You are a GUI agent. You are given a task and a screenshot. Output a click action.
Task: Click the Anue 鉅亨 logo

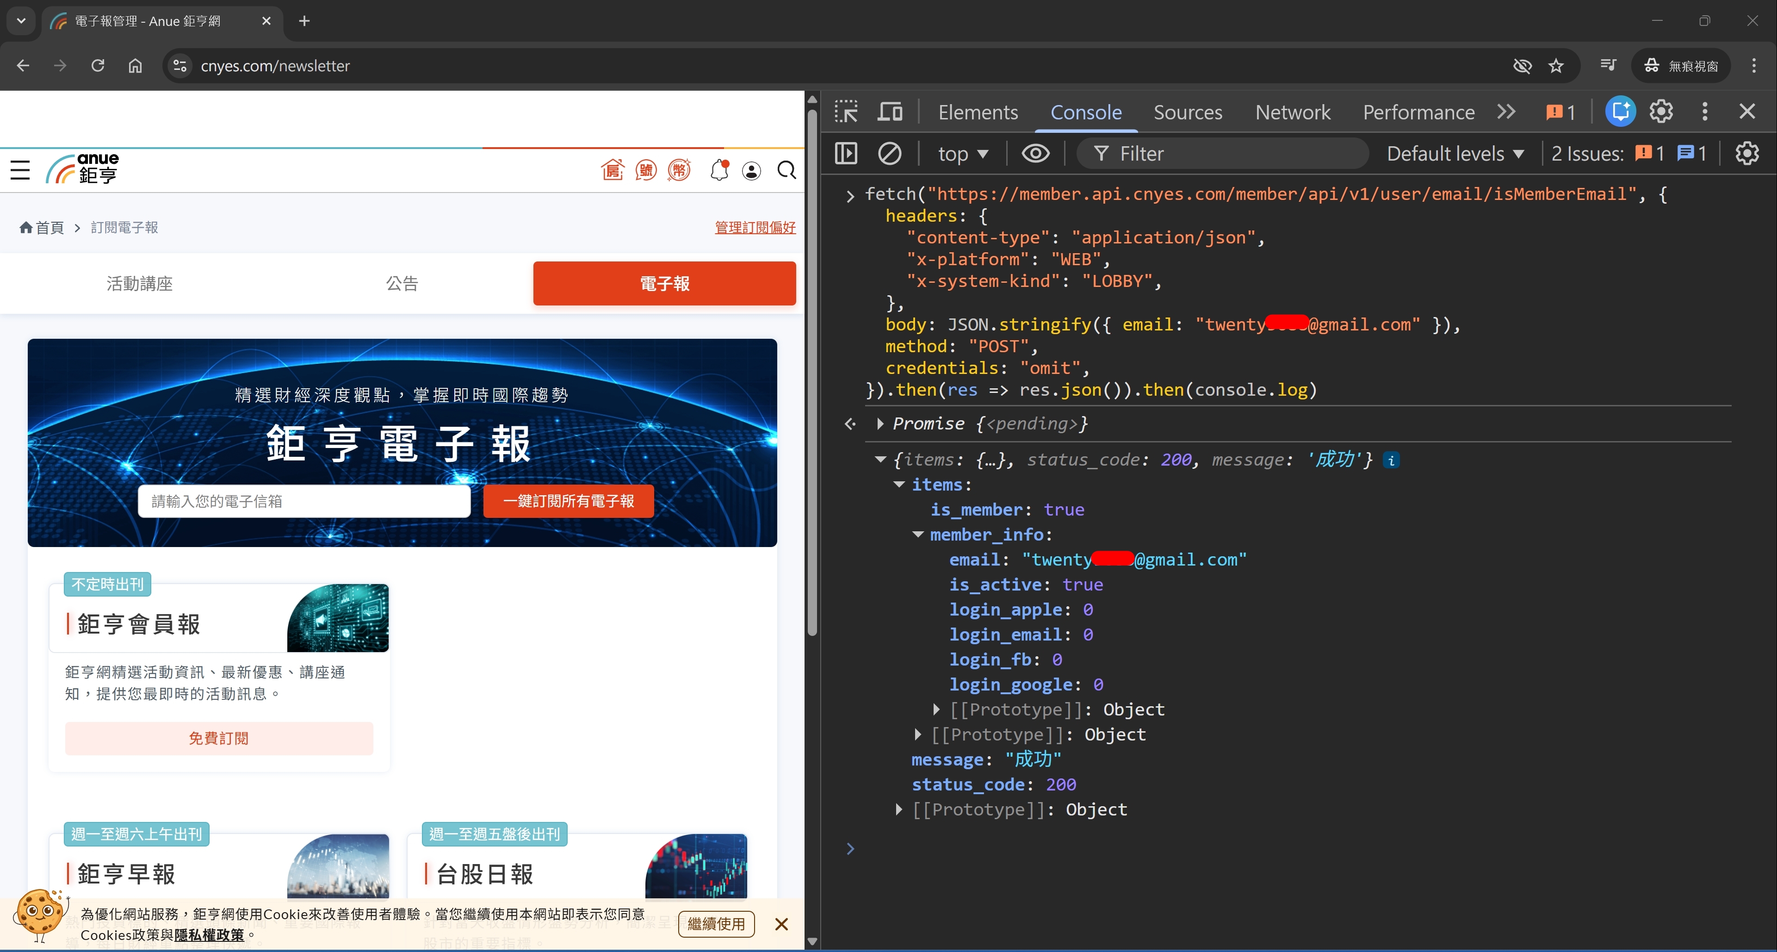point(83,169)
